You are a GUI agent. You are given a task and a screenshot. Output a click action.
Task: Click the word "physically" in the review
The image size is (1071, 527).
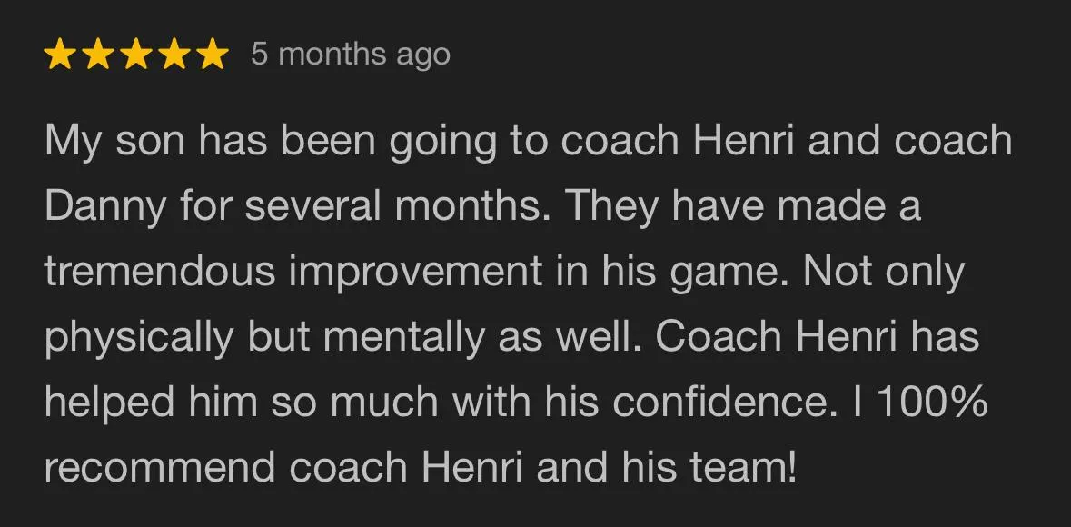(x=138, y=338)
